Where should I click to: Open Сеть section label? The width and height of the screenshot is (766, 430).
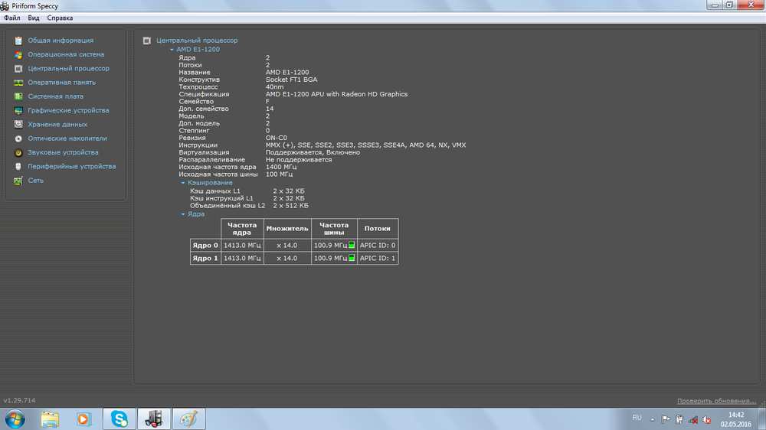(x=36, y=181)
